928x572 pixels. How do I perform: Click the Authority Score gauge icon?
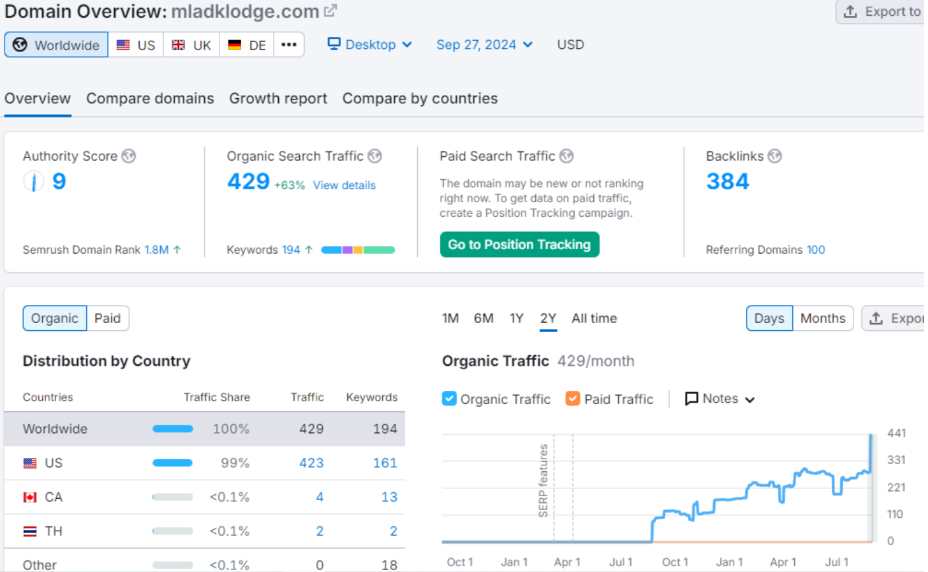click(34, 181)
